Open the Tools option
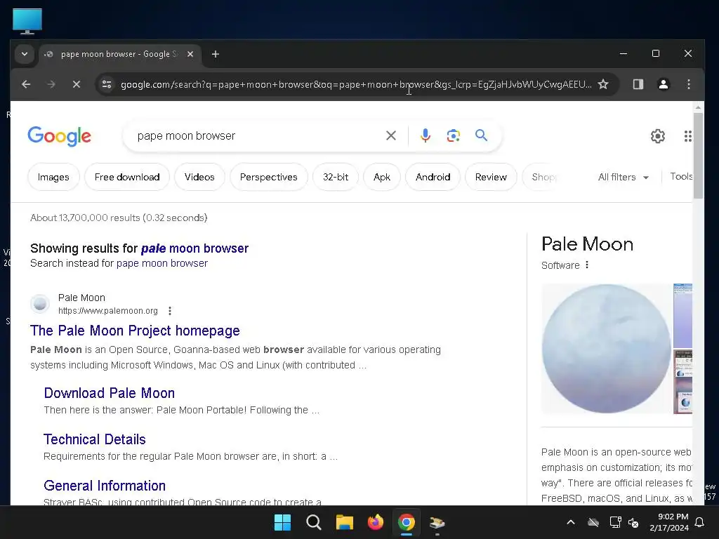This screenshot has height=539, width=719. [x=681, y=176]
